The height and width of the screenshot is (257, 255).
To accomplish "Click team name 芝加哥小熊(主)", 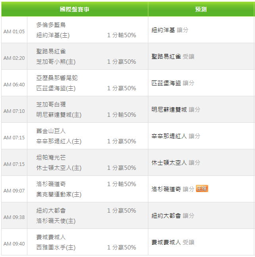I will [x=56, y=62].
